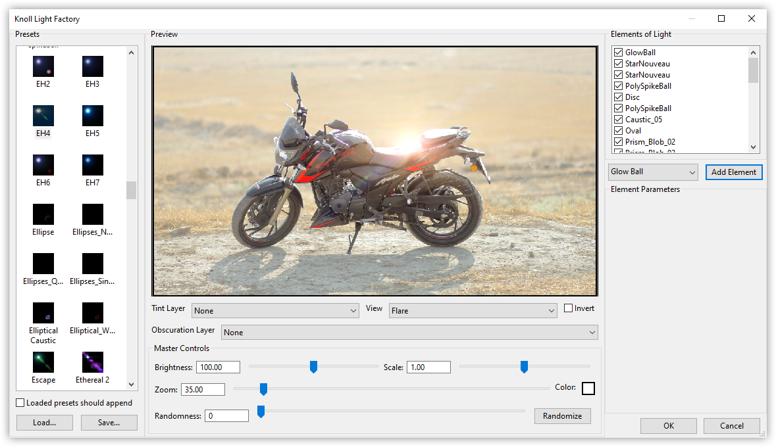The height and width of the screenshot is (447, 776).
Task: Focus the Brightness value field
Action: [x=219, y=367]
